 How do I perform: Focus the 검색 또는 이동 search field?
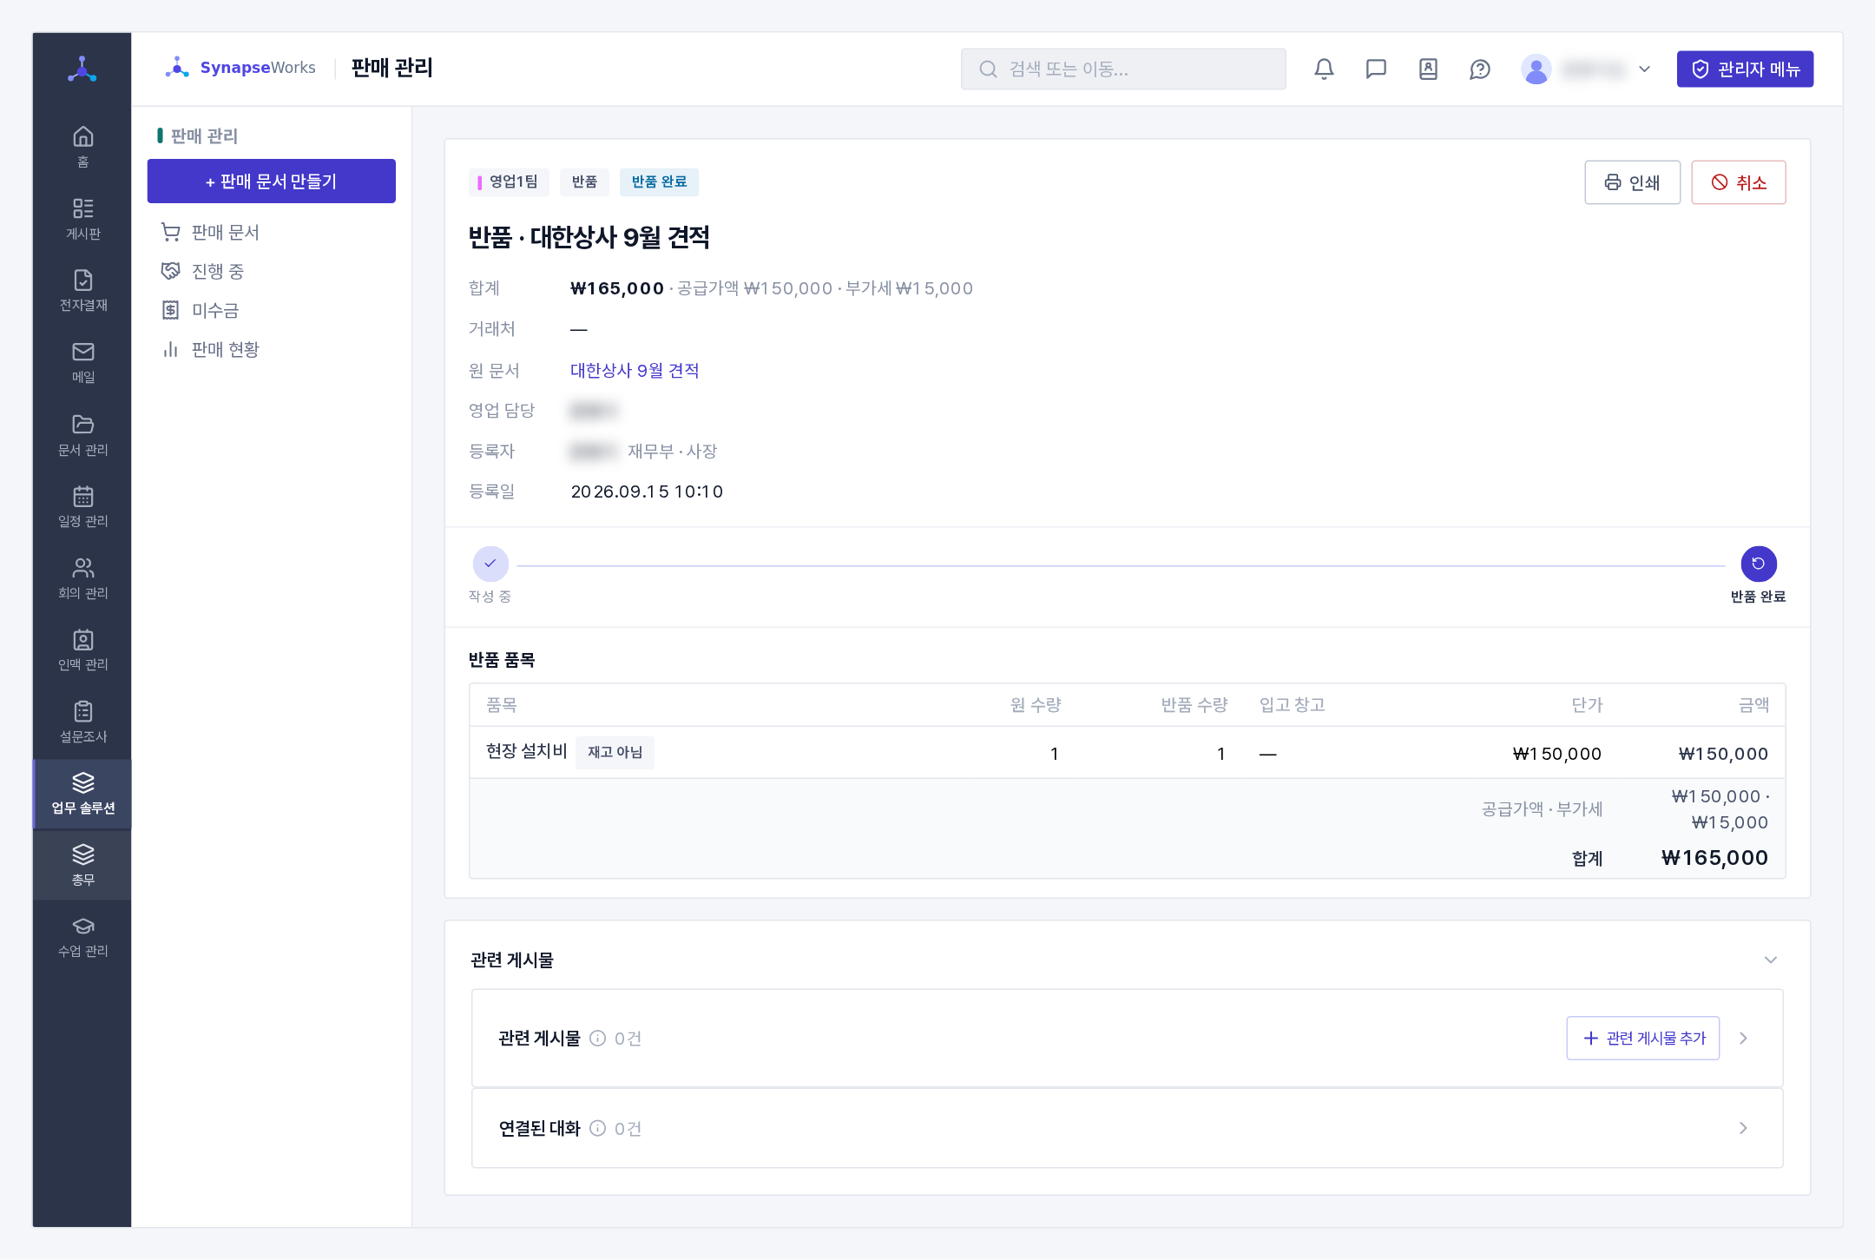coord(1123,69)
